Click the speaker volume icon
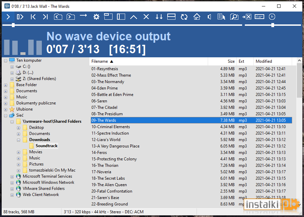This screenshot has width=304, height=217. pyautogui.click(x=209, y=17)
